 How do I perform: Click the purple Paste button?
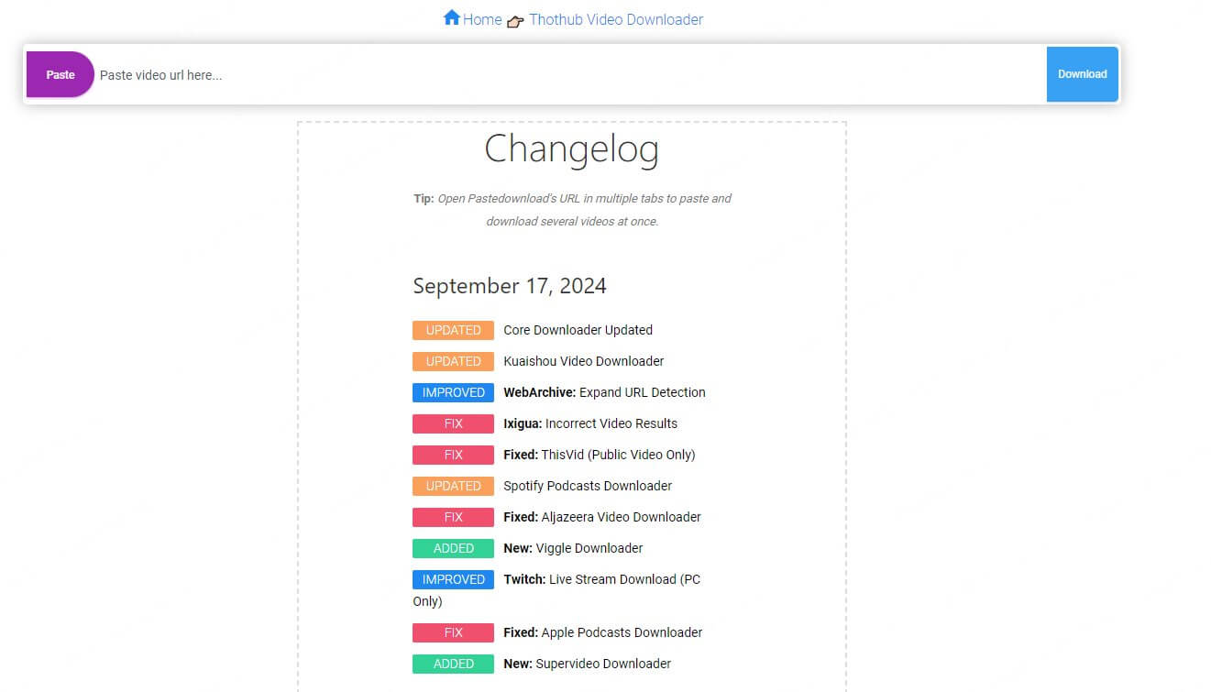[x=61, y=74]
